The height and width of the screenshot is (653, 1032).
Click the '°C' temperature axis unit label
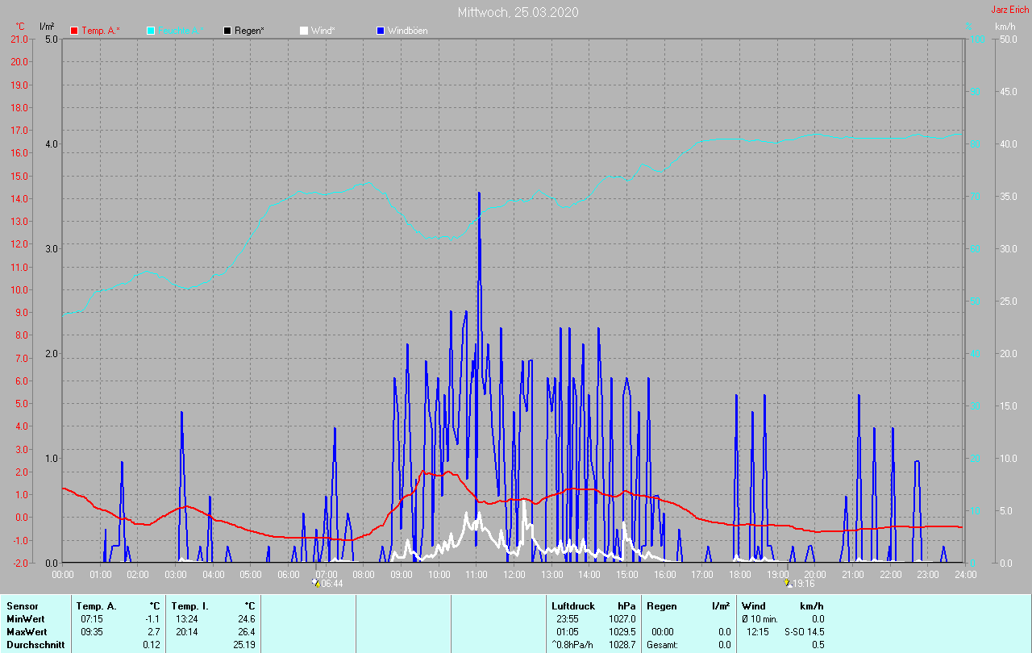pos(21,27)
